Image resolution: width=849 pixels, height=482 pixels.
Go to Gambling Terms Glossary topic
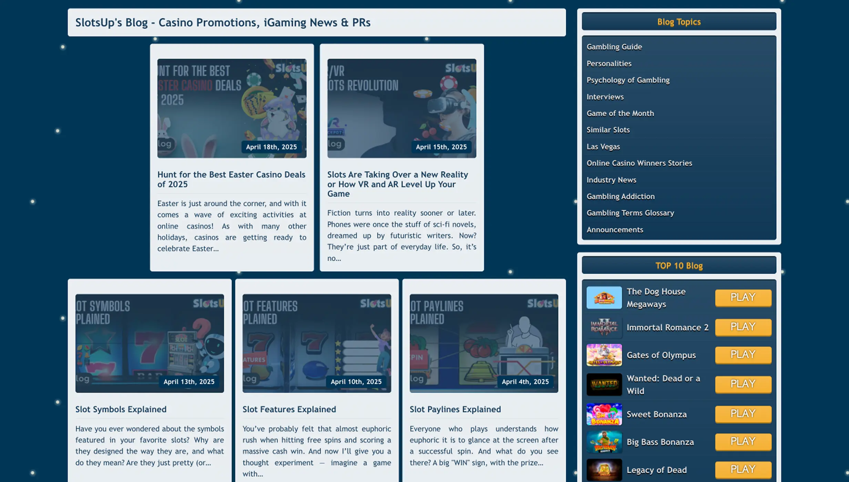pyautogui.click(x=630, y=213)
